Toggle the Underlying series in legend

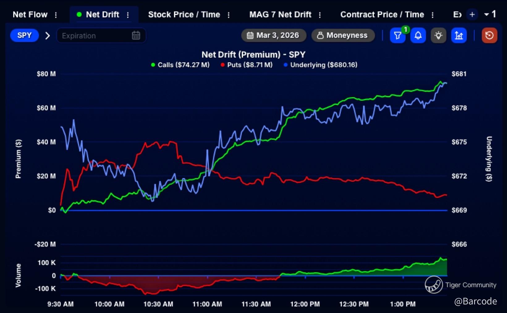[320, 65]
